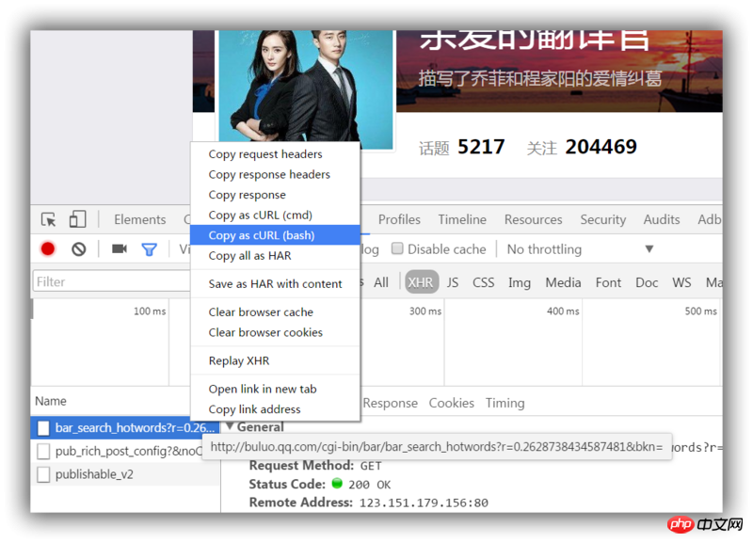Click the 300 ms timeline marker
Screen dimensions: 753x543
point(425,311)
